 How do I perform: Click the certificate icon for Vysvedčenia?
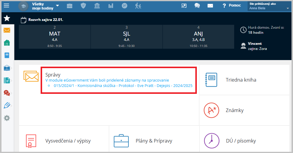(x=31, y=141)
